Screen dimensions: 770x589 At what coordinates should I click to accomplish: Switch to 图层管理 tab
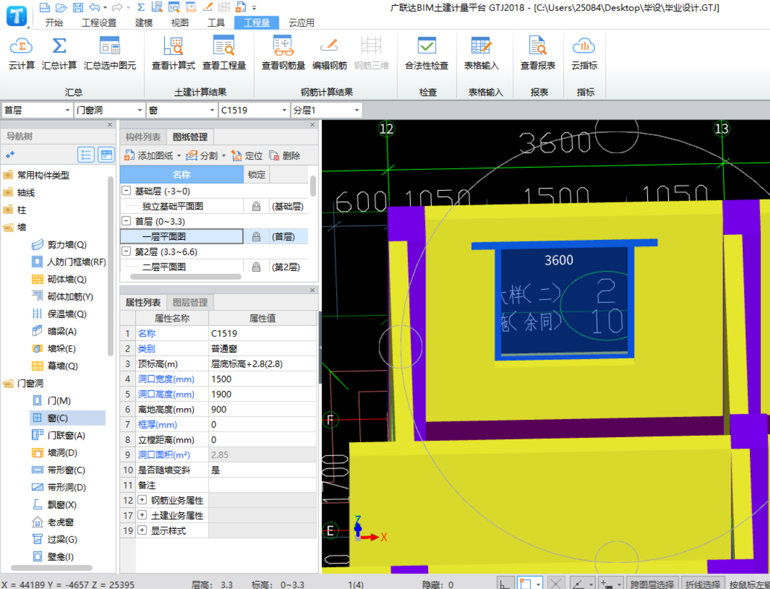point(190,302)
